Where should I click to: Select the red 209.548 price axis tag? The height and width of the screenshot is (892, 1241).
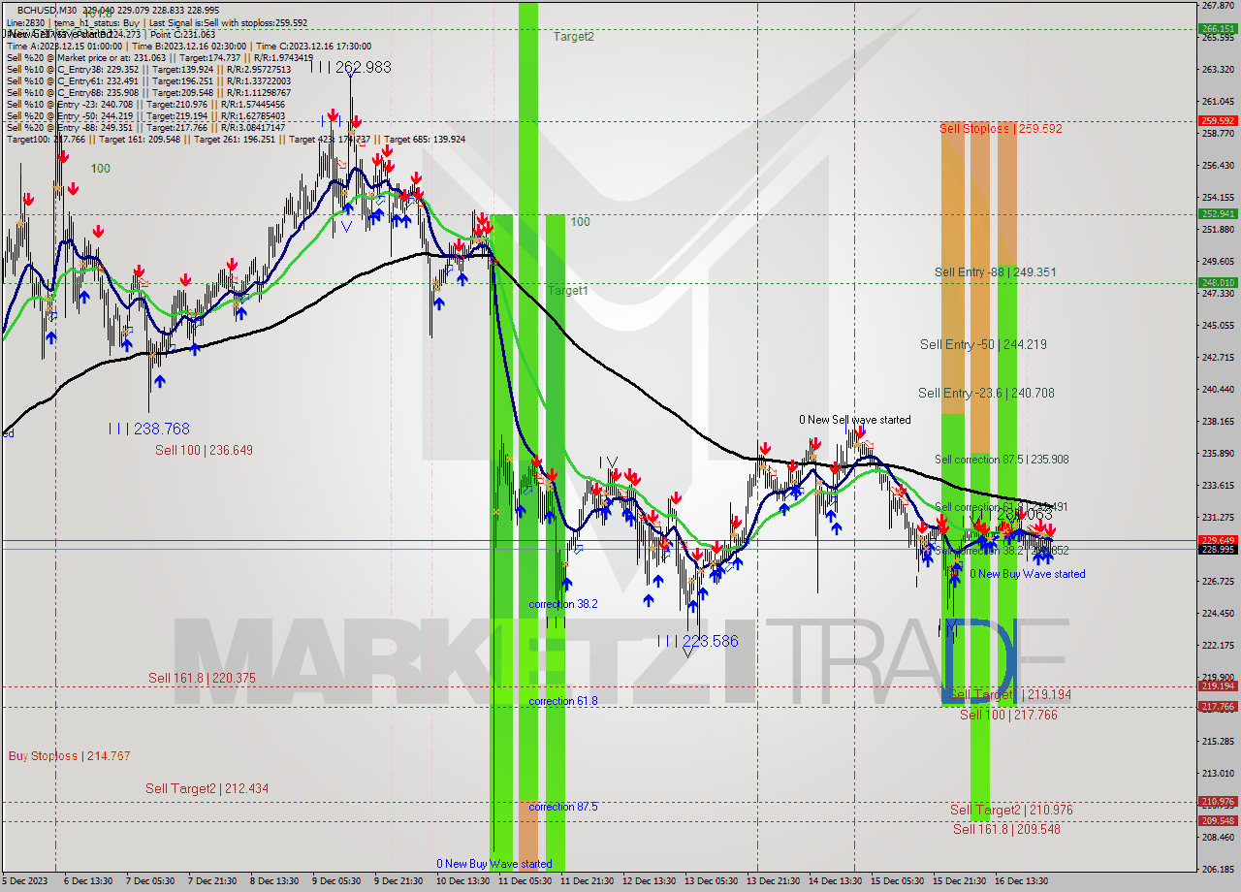click(1218, 821)
